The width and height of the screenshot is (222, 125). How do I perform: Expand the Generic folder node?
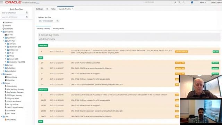(6, 59)
